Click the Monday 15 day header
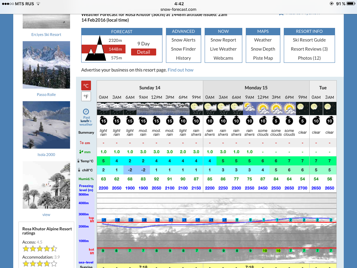The image size is (357, 268). click(x=256, y=88)
